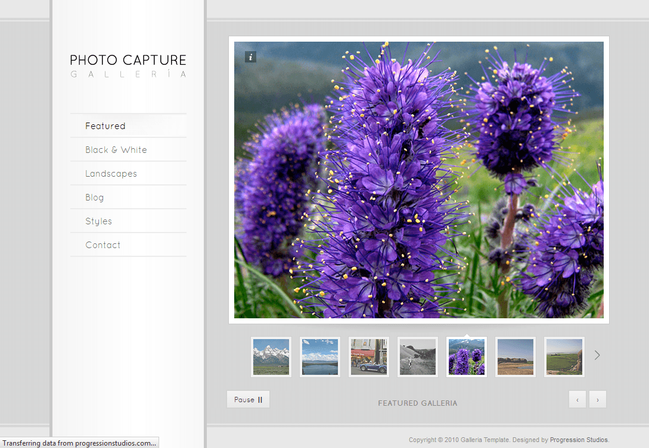
Task: Advance to next image with right arrow button
Action: 597,400
